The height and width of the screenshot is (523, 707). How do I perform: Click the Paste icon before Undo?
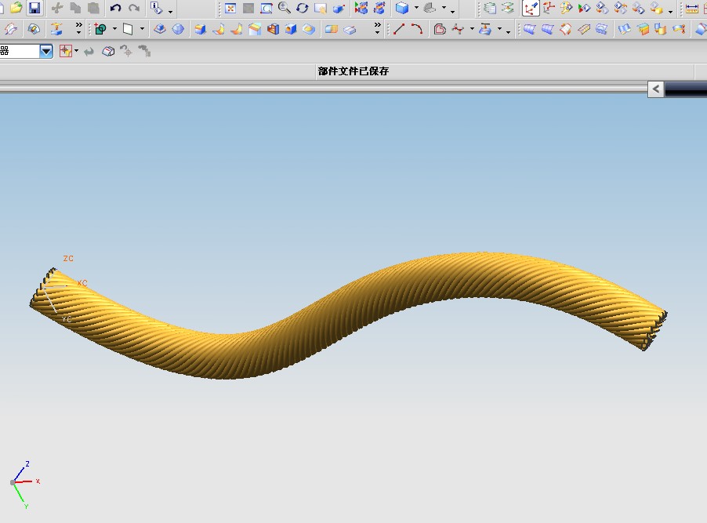[x=93, y=8]
